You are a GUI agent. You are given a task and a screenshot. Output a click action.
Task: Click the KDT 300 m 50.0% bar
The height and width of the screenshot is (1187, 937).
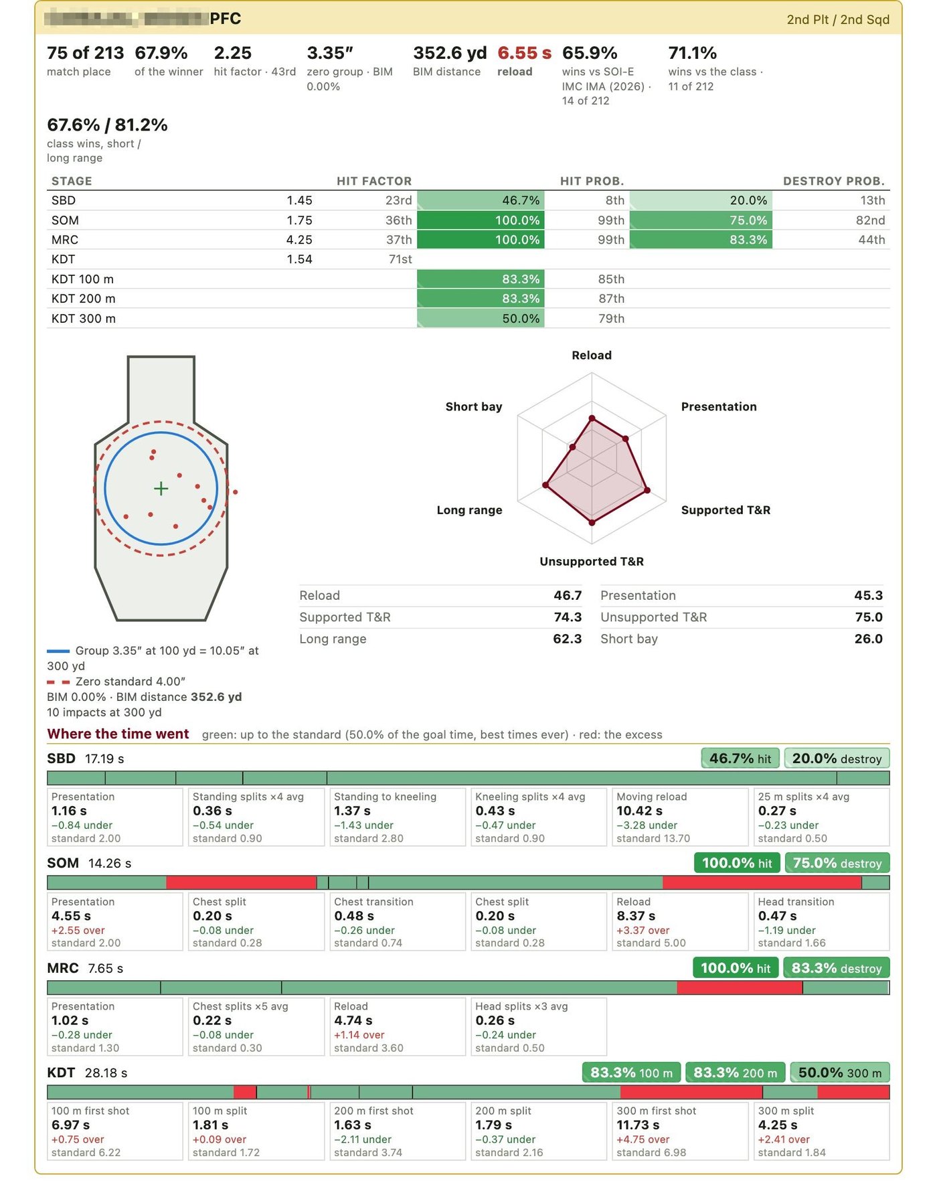click(x=481, y=319)
